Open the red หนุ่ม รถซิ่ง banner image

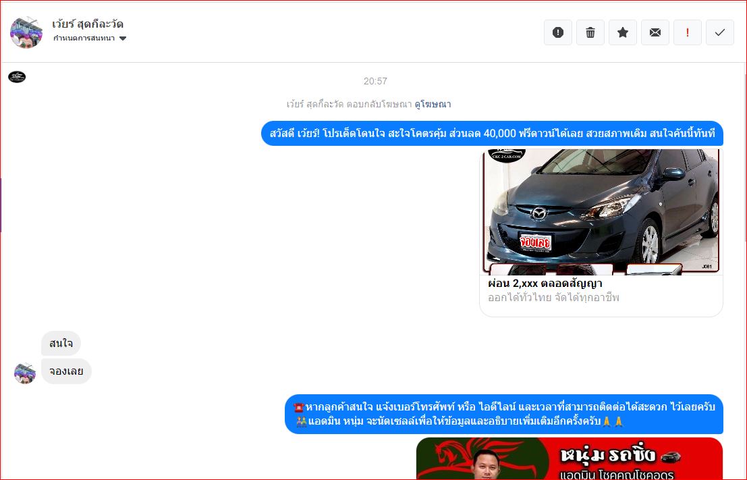pos(570,458)
